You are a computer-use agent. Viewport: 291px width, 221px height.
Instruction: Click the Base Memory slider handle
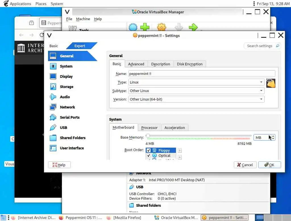pos(148,136)
